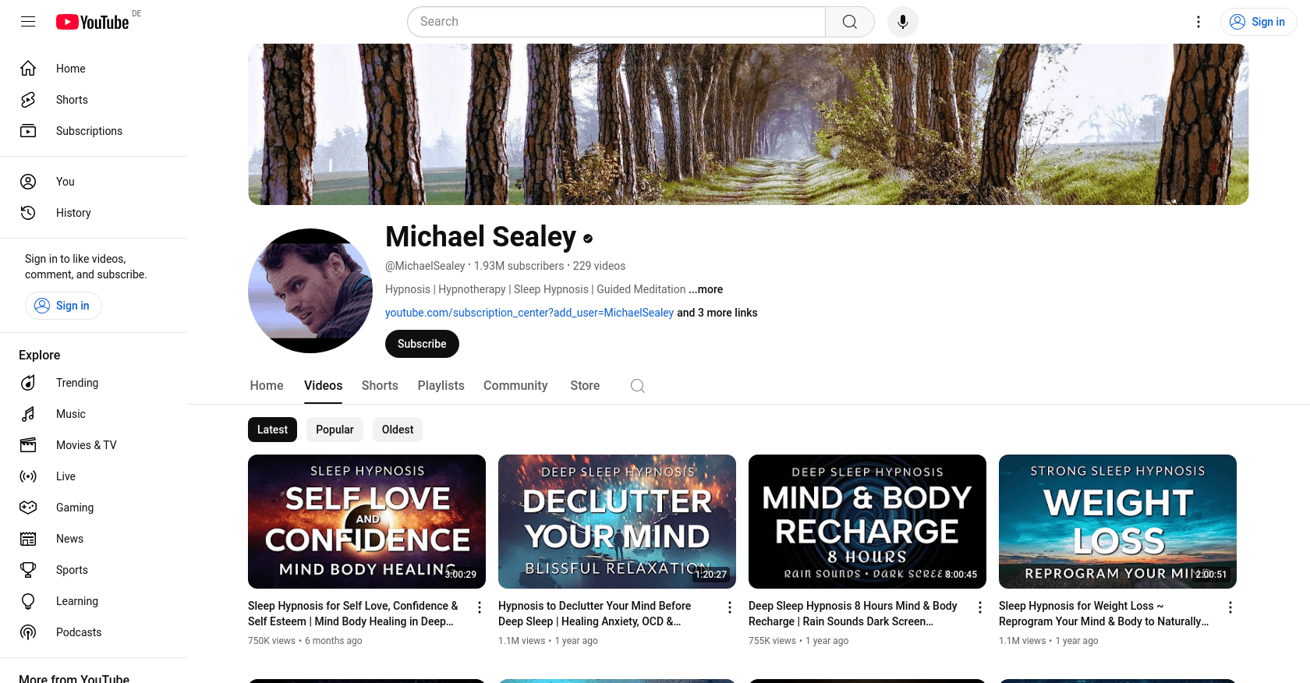1310x683 pixels.
Task: Activate voice search microphone
Action: coord(903,22)
